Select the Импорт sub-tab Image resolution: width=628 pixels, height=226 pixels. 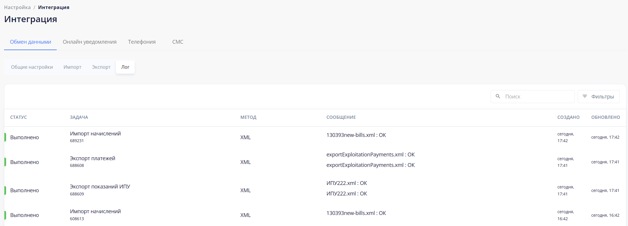(x=72, y=67)
